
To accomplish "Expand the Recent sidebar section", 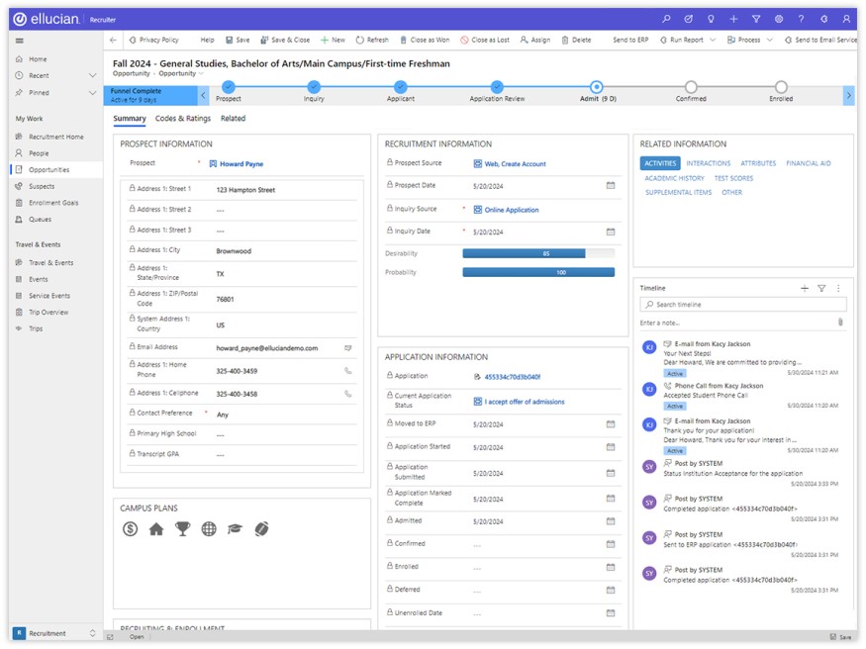I will click(x=93, y=75).
